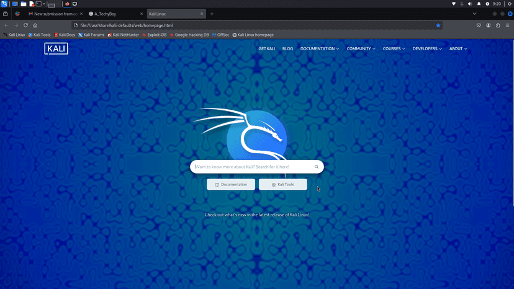
Task: Expand the Developers dropdown menu
Action: coord(427,48)
